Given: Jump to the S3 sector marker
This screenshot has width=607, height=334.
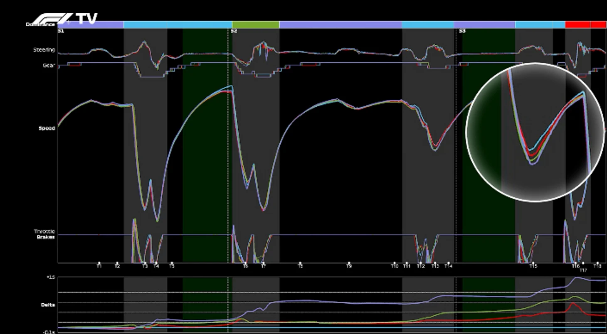Looking at the screenshot, I should pyautogui.click(x=462, y=31).
